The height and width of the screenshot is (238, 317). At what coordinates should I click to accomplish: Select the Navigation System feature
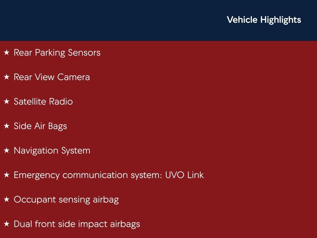click(x=52, y=151)
